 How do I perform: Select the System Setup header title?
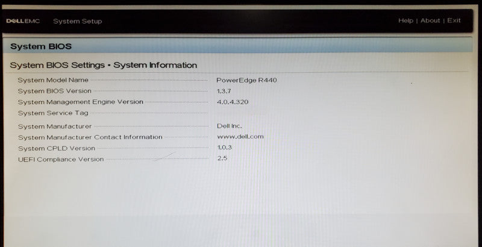78,22
